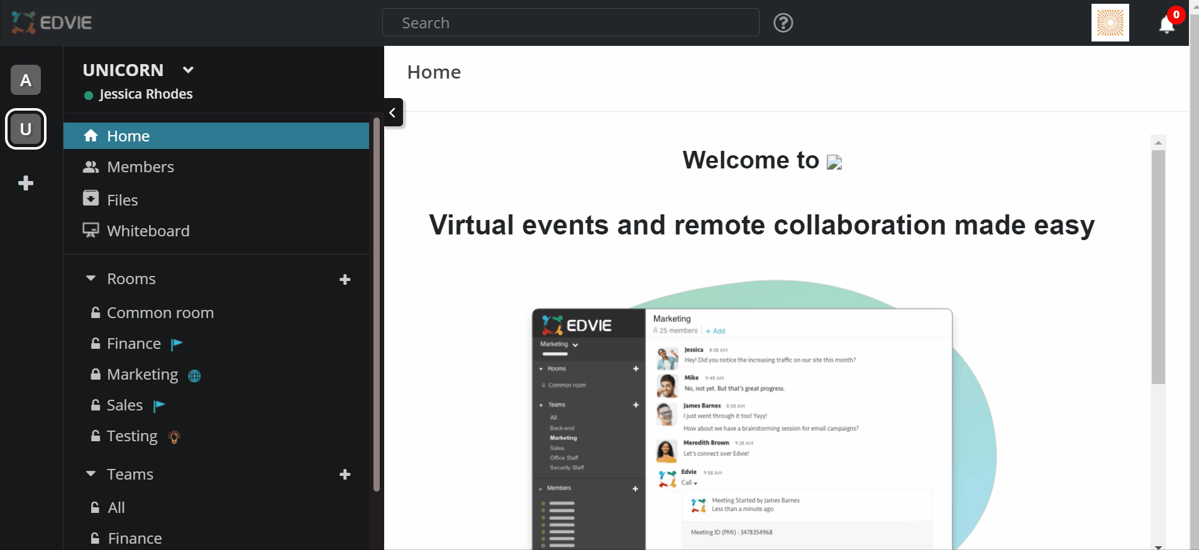1199x550 pixels.
Task: Open the Files section
Action: pos(122,200)
